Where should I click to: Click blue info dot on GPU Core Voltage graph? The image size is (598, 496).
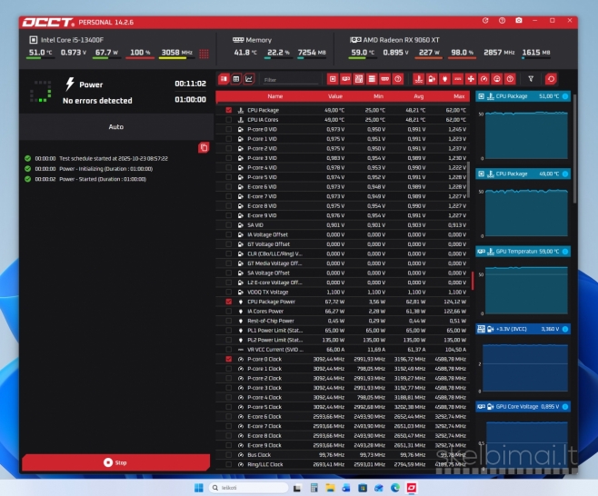pos(565,406)
